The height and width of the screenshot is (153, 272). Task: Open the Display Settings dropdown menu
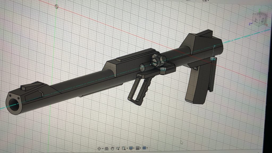pyautogui.click(x=134, y=148)
